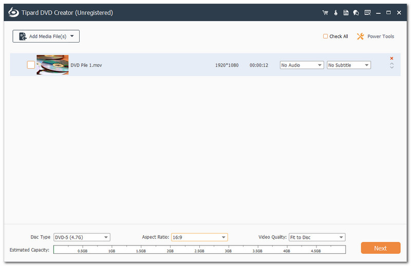Open the No Audio dropdown
The width and height of the screenshot is (411, 266).
(x=302, y=65)
